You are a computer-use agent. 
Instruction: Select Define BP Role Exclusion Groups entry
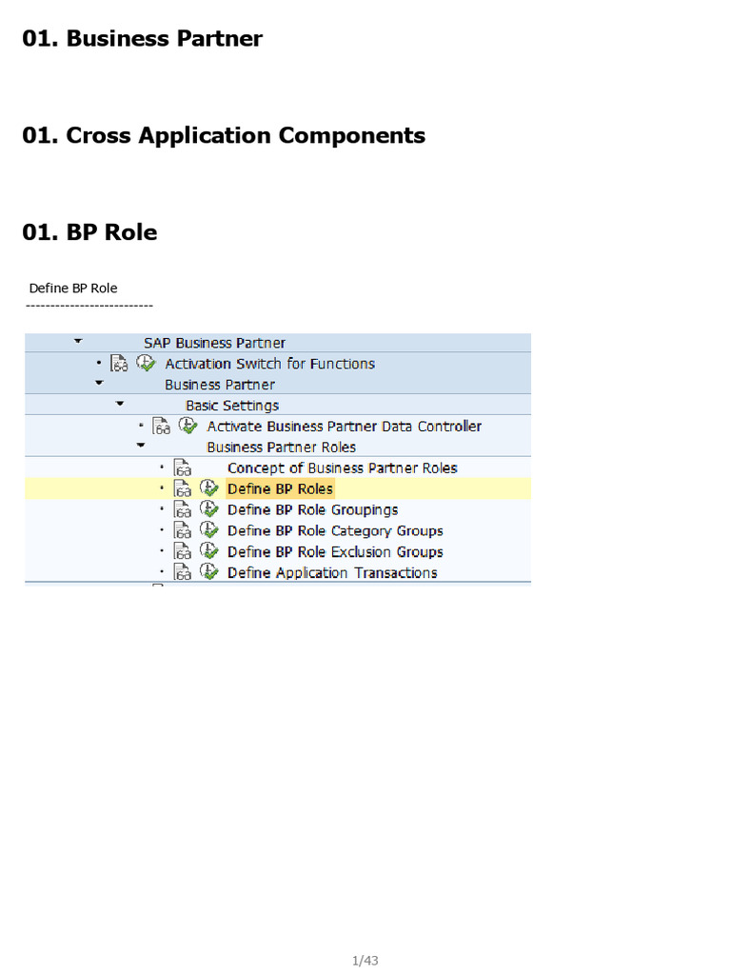pos(335,551)
